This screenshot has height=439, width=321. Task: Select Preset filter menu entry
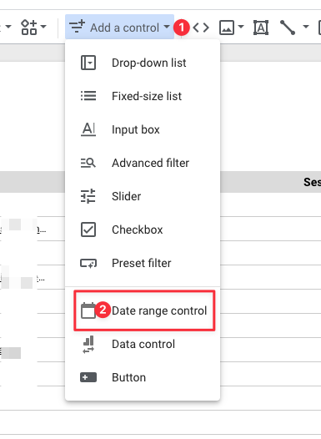143,263
